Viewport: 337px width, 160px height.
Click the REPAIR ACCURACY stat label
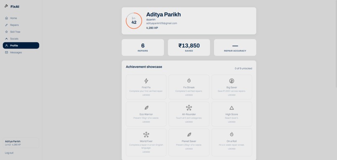click(x=235, y=51)
